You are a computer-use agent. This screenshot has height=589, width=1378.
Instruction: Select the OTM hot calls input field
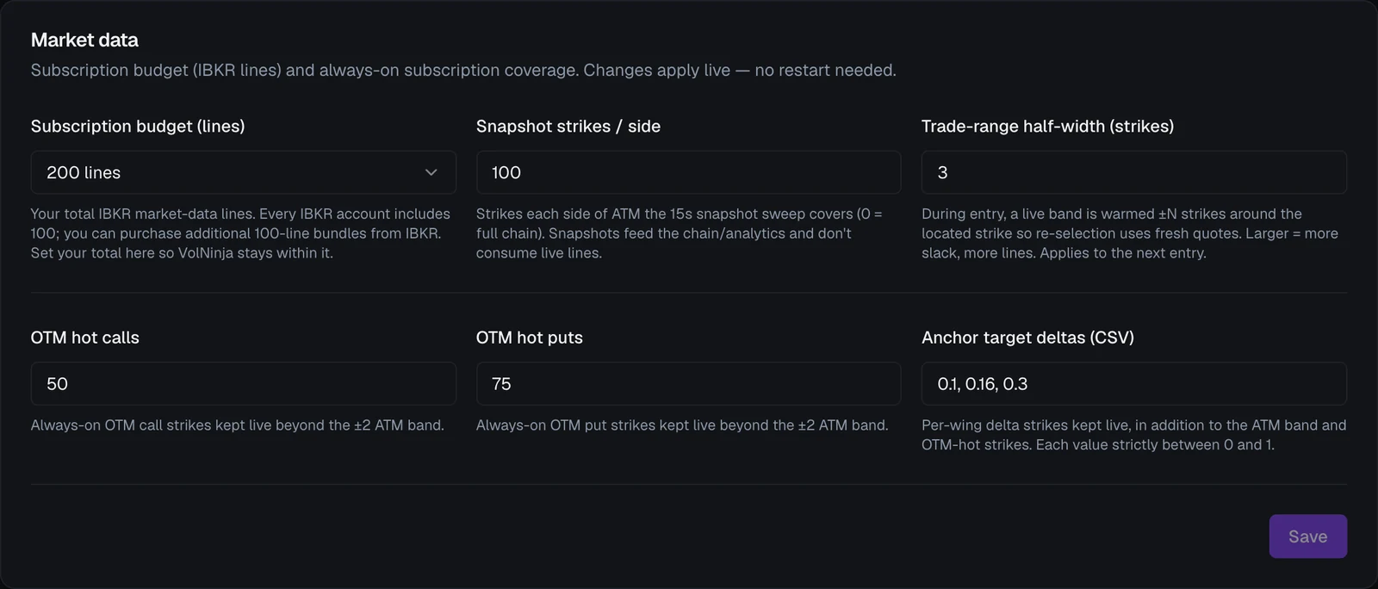[x=243, y=383]
